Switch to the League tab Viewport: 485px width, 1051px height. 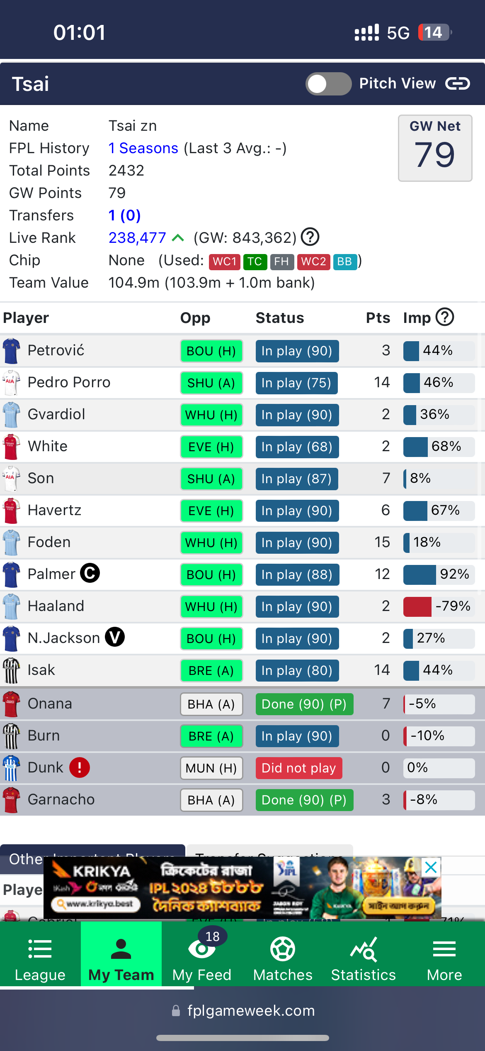click(40, 957)
